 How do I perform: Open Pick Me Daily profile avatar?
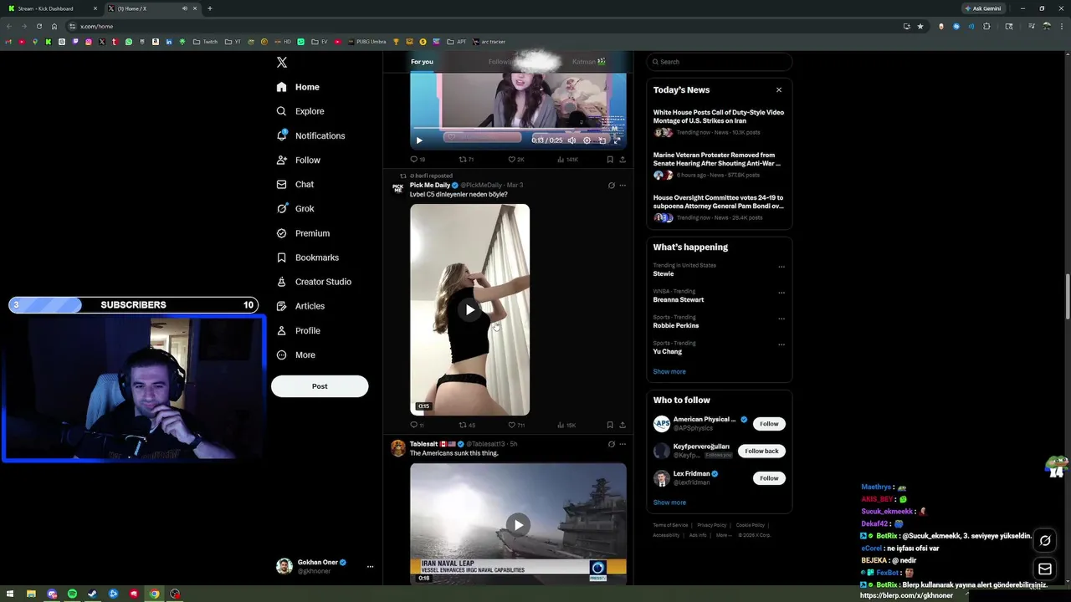(x=398, y=188)
